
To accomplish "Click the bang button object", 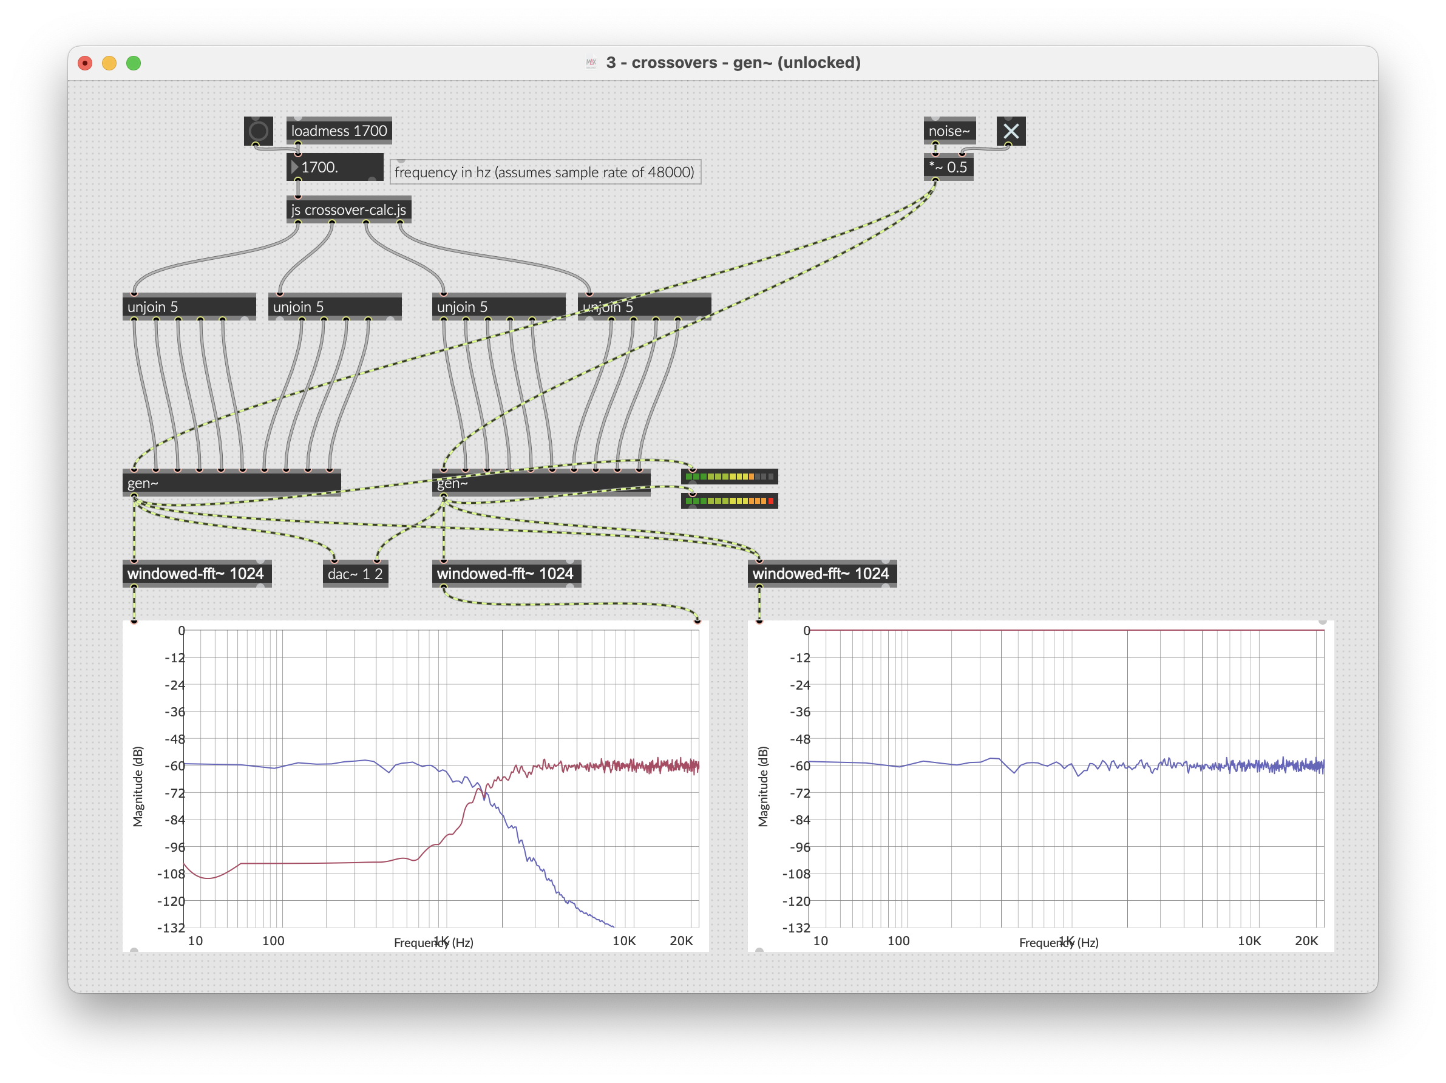I will point(258,131).
